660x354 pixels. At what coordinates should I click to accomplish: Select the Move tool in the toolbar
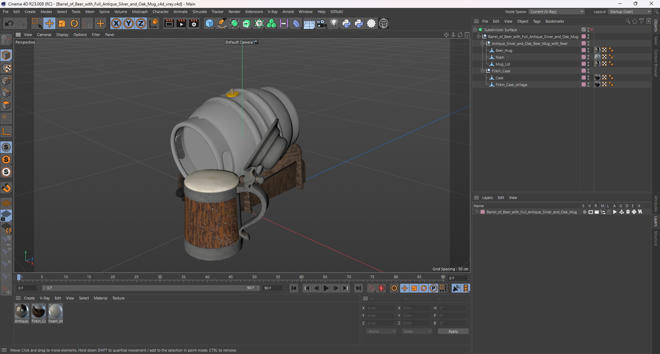[49, 23]
